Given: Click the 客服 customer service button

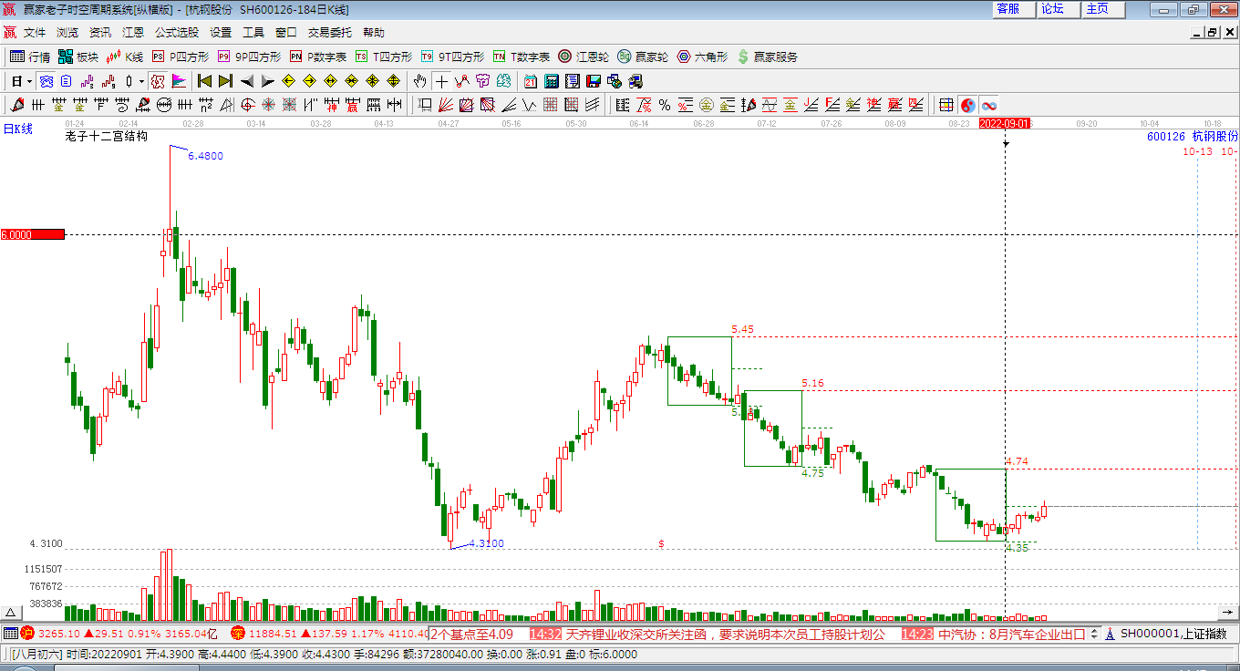Looking at the screenshot, I should [x=1014, y=9].
